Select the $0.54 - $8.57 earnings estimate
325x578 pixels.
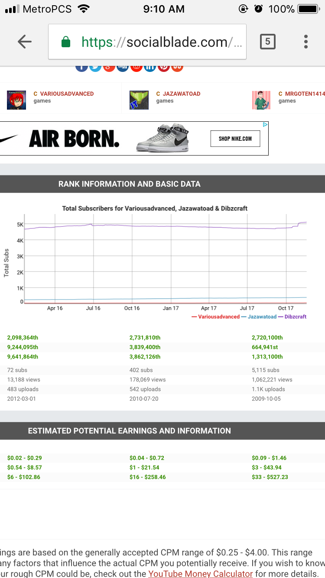tap(24, 468)
